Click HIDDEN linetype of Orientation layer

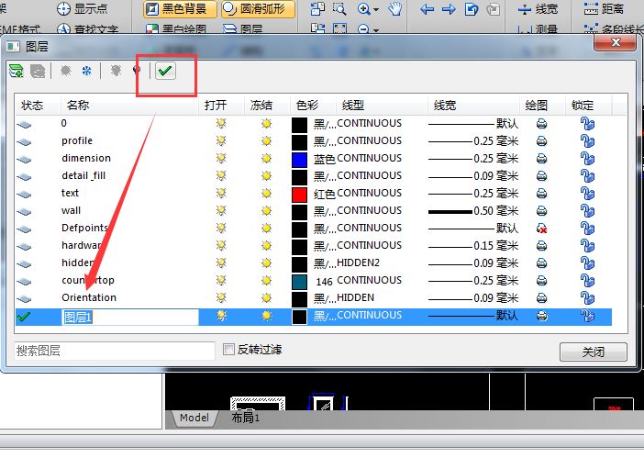click(x=355, y=297)
